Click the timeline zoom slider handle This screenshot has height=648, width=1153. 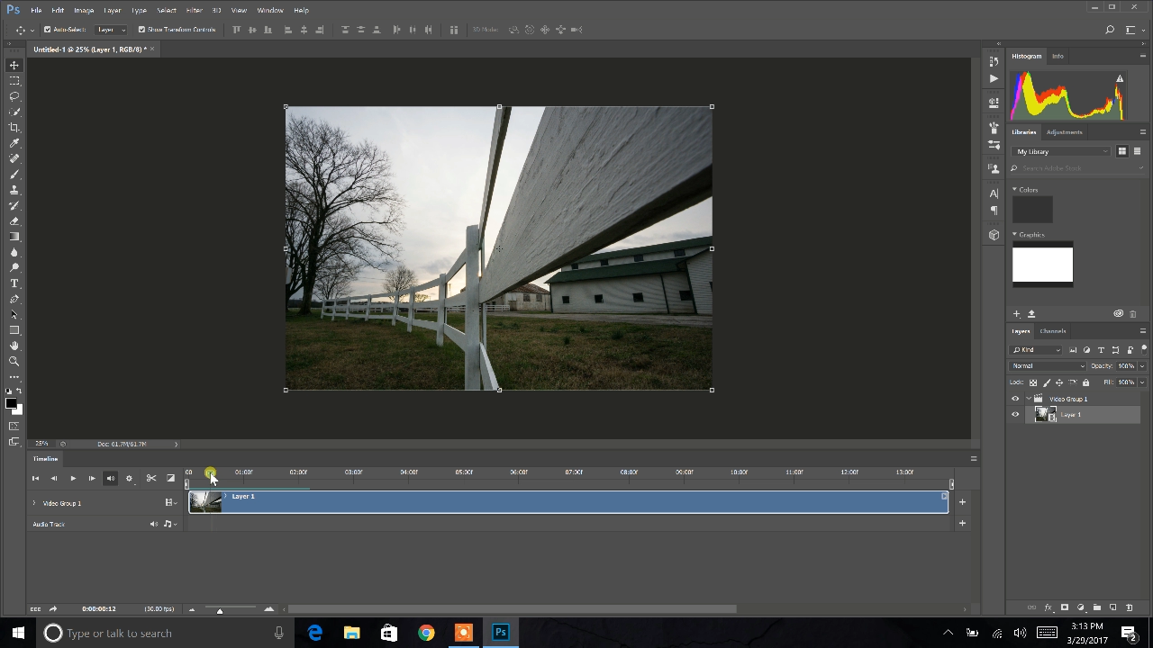point(220,610)
